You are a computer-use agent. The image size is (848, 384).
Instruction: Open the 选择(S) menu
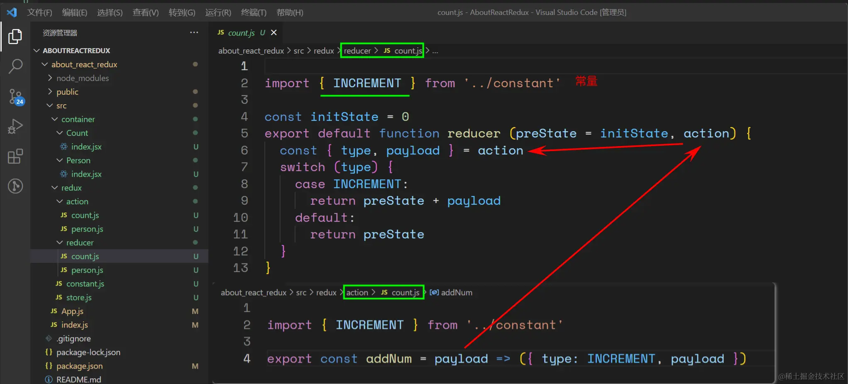110,12
